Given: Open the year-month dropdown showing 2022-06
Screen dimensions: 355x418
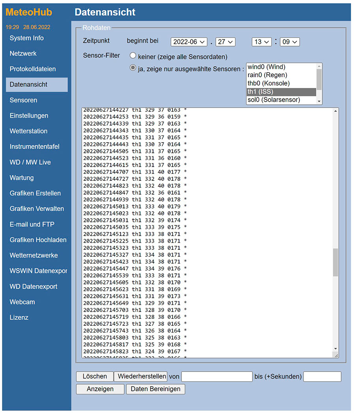Looking at the screenshot, I should click(189, 42).
